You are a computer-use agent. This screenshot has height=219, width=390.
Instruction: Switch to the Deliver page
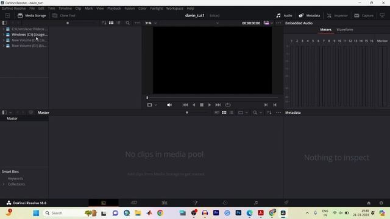pyautogui.click(x=286, y=203)
